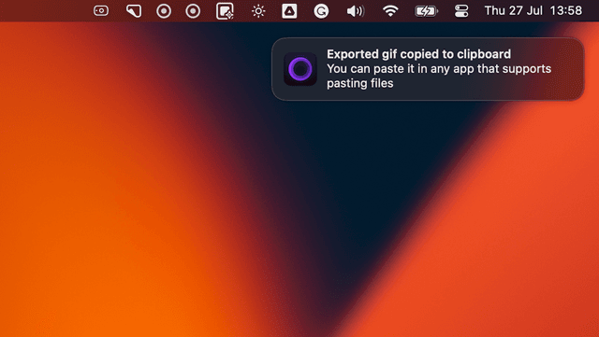Open the camera-shaped recorder menu bar icon
Viewport: 599px width, 337px height.
pyautogui.click(x=101, y=10)
